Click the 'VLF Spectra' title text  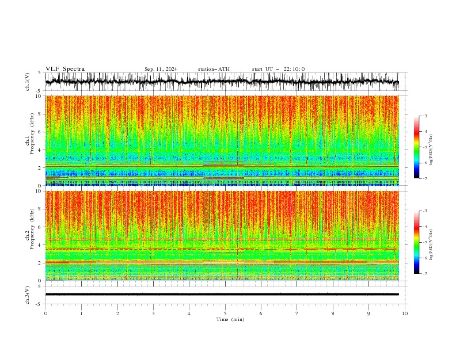click(x=65, y=69)
